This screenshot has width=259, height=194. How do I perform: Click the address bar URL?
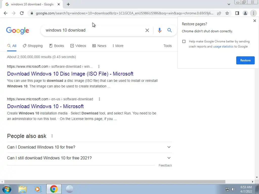click(124, 13)
